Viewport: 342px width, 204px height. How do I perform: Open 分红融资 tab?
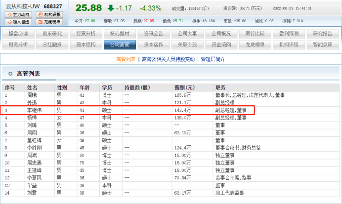pyautogui.click(x=52, y=44)
